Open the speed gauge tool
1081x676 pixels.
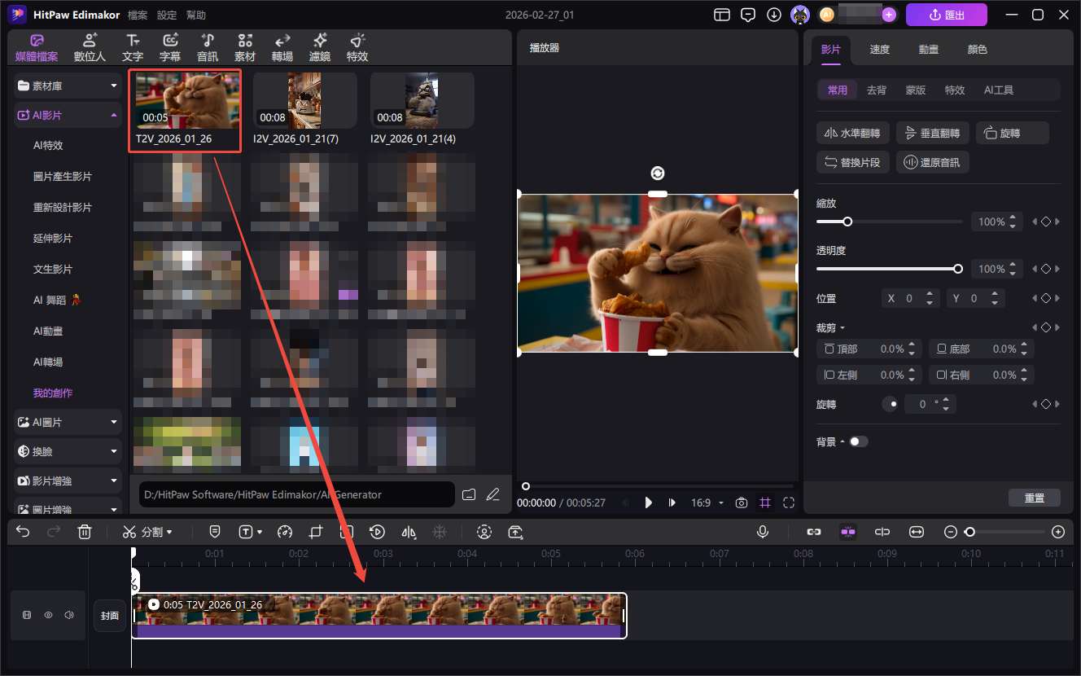284,532
